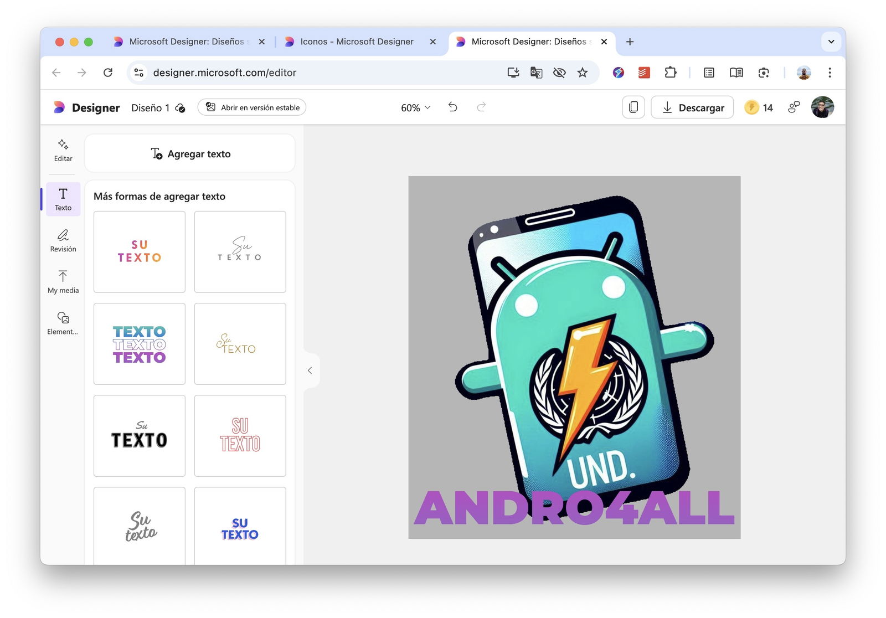Image resolution: width=886 pixels, height=618 pixels.
Task: Open the reading list side panel icon
Action: (x=709, y=73)
